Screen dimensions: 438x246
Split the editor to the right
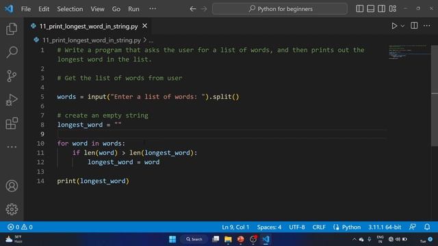[x=414, y=26]
